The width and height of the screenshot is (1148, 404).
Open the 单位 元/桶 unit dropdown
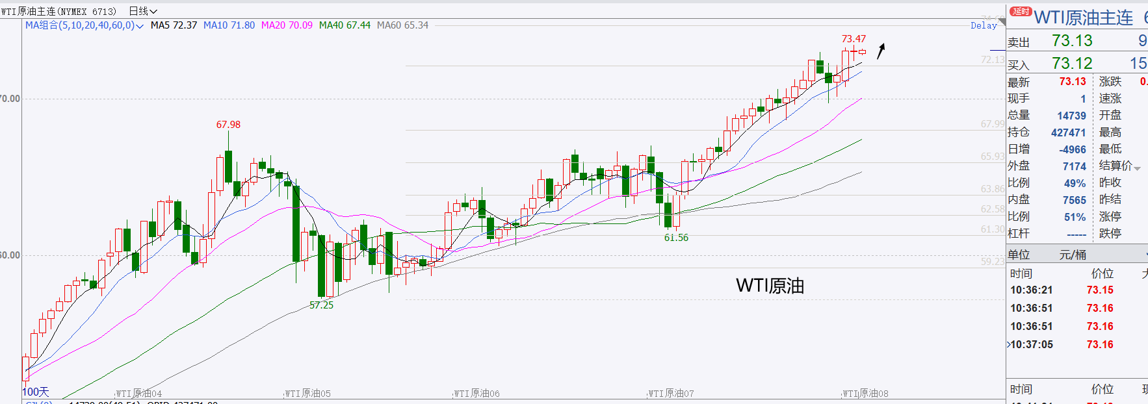1076,255
